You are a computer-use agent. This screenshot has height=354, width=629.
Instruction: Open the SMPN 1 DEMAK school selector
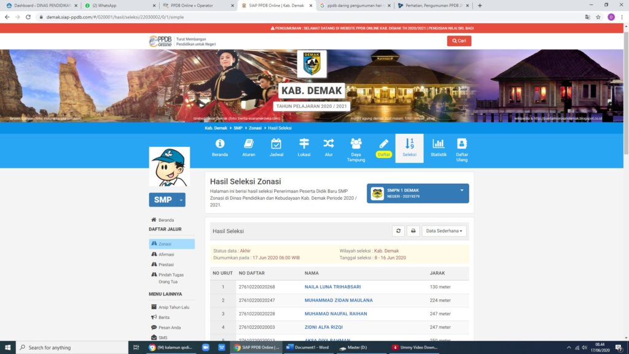(418, 193)
